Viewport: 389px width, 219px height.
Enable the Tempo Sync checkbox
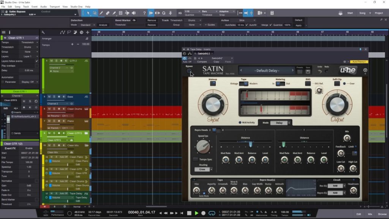point(196,159)
